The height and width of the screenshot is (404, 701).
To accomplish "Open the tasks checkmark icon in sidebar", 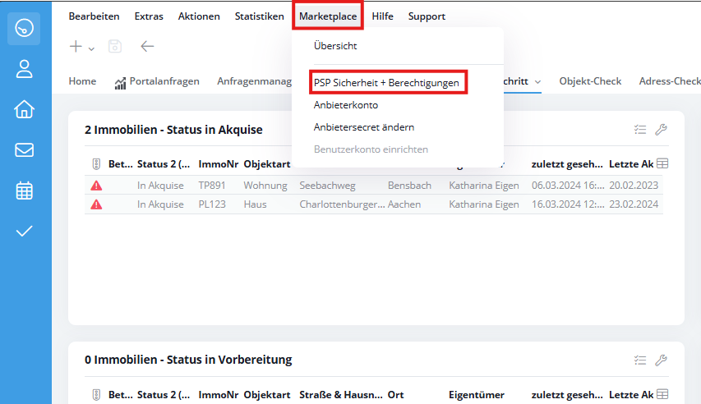I will pos(25,231).
